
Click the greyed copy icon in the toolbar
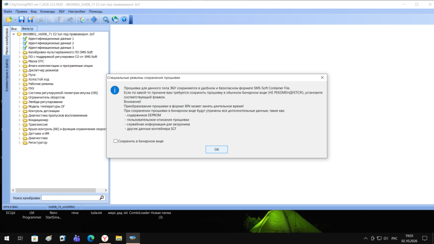[x=52, y=20]
